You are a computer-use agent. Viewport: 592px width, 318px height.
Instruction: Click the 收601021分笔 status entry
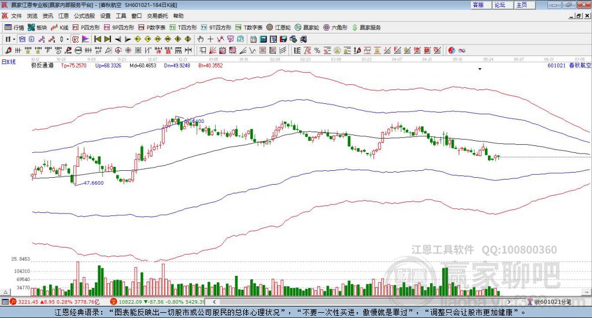coord(550,302)
